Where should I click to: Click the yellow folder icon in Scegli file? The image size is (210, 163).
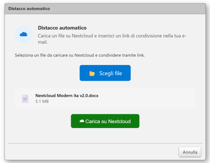click(92, 73)
